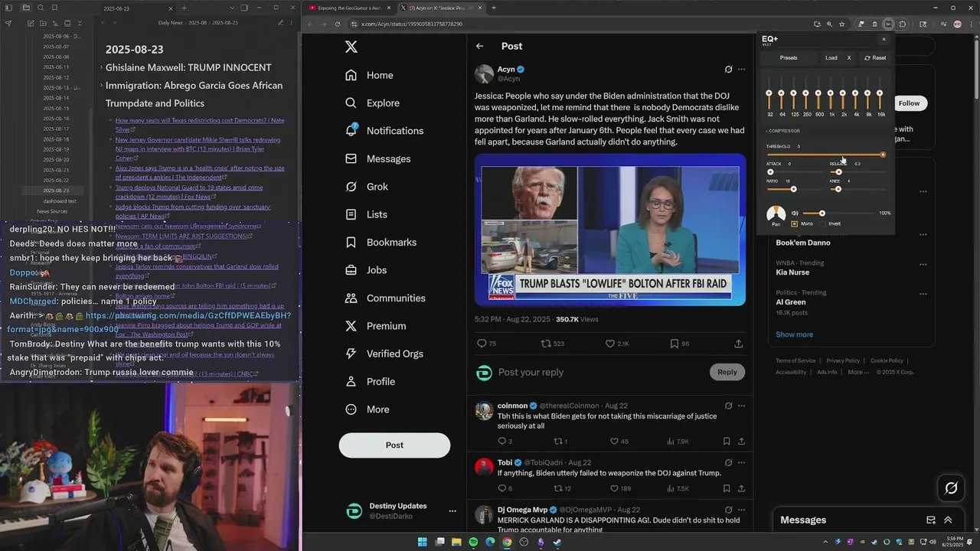This screenshot has height=551, width=980.
Task: Open More menu in the X sidebar
Action: click(x=367, y=409)
